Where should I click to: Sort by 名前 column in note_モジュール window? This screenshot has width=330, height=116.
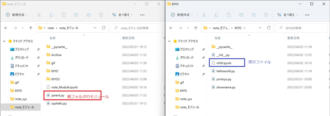coord(52,38)
